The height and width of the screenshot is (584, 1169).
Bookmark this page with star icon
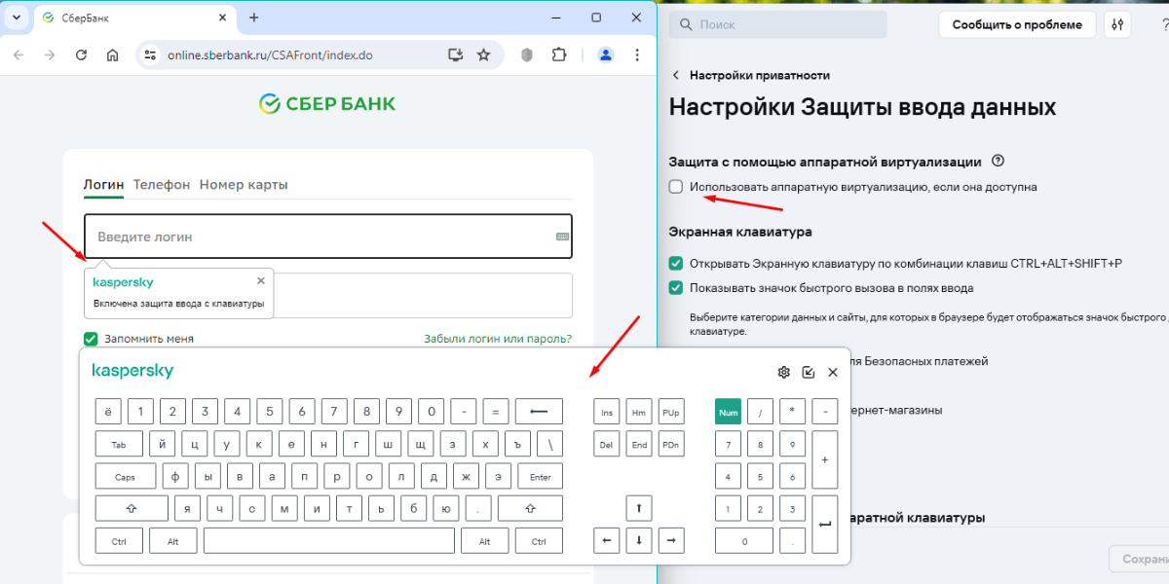(x=483, y=55)
